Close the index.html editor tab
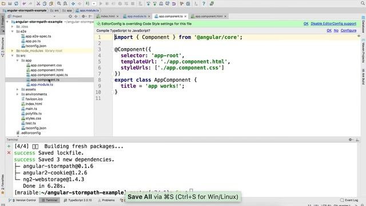366x206 pixels. tap(117, 17)
